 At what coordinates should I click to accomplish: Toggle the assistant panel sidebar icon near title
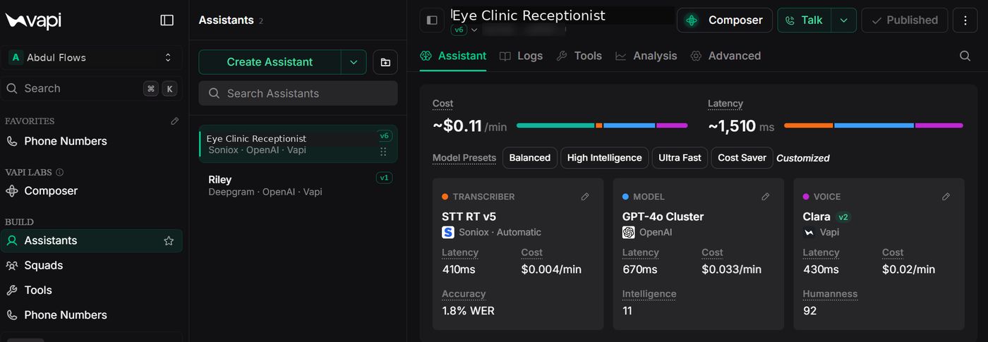[432, 20]
